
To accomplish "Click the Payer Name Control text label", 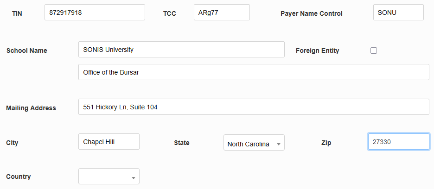I will [312, 13].
